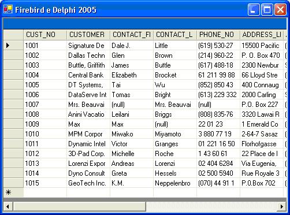The image size is (290, 215).
Task: Click the blue caption bar above the grid
Action: [x=145, y=24]
